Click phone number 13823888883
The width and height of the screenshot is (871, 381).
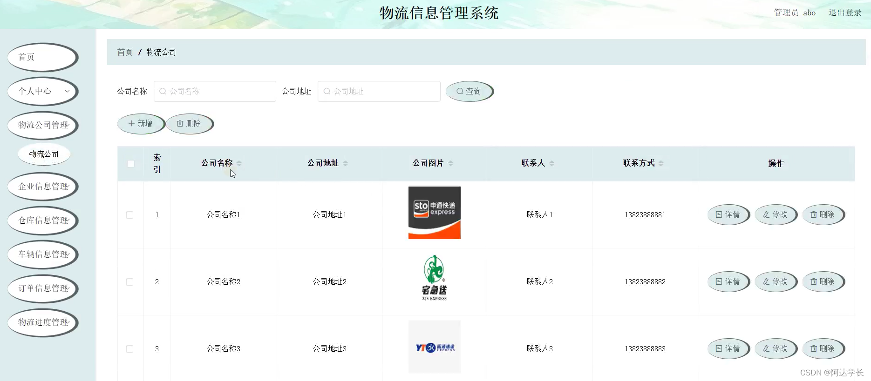point(645,349)
